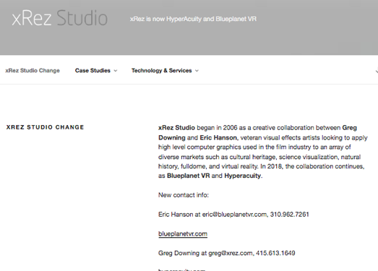Screen dimensions: 378x271
Task: Click the 'New contact info:' text
Action: click(184, 195)
